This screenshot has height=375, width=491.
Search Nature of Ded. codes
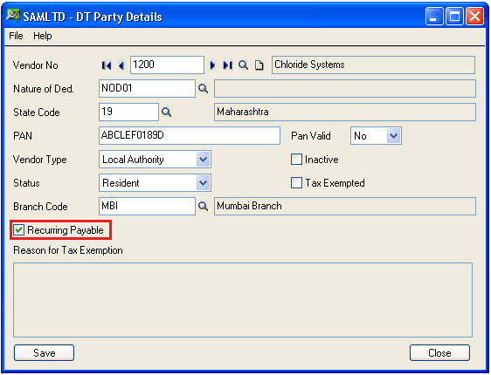(204, 89)
